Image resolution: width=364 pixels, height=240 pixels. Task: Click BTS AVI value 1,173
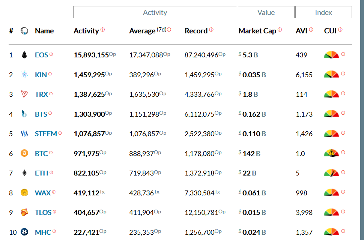(x=304, y=114)
